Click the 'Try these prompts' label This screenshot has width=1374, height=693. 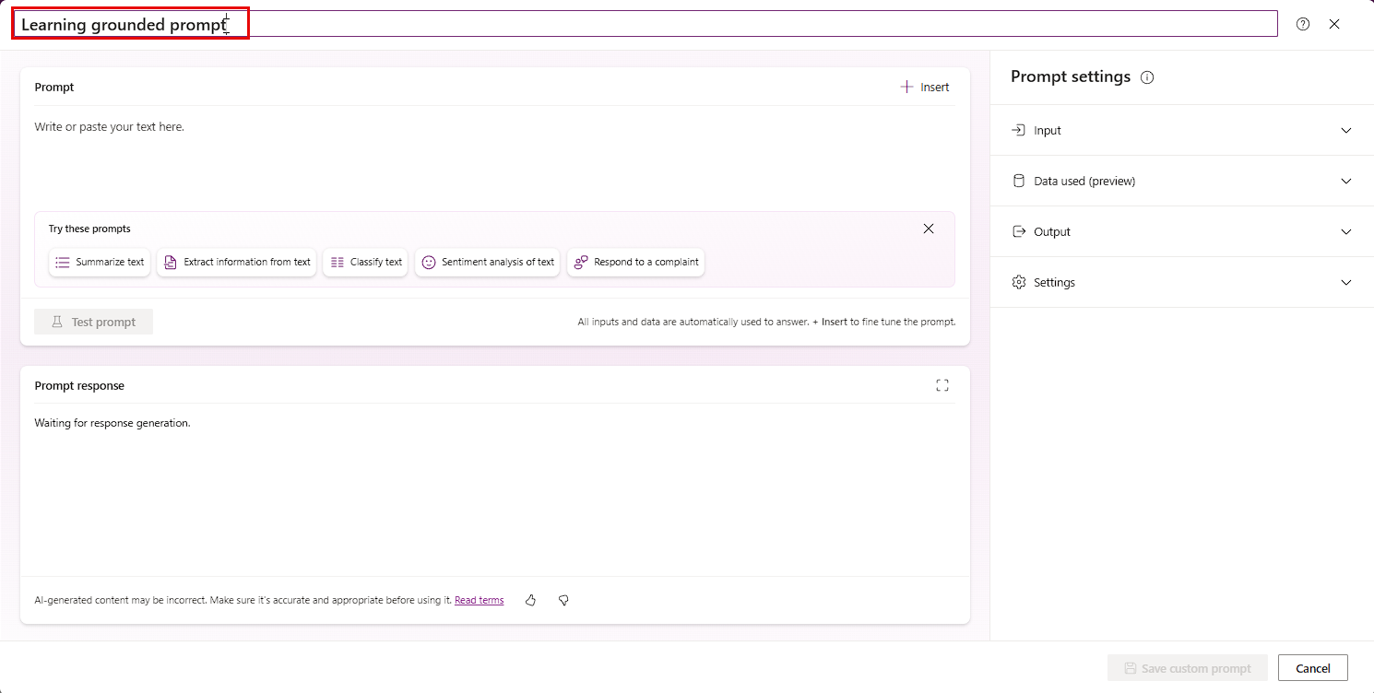pos(89,229)
